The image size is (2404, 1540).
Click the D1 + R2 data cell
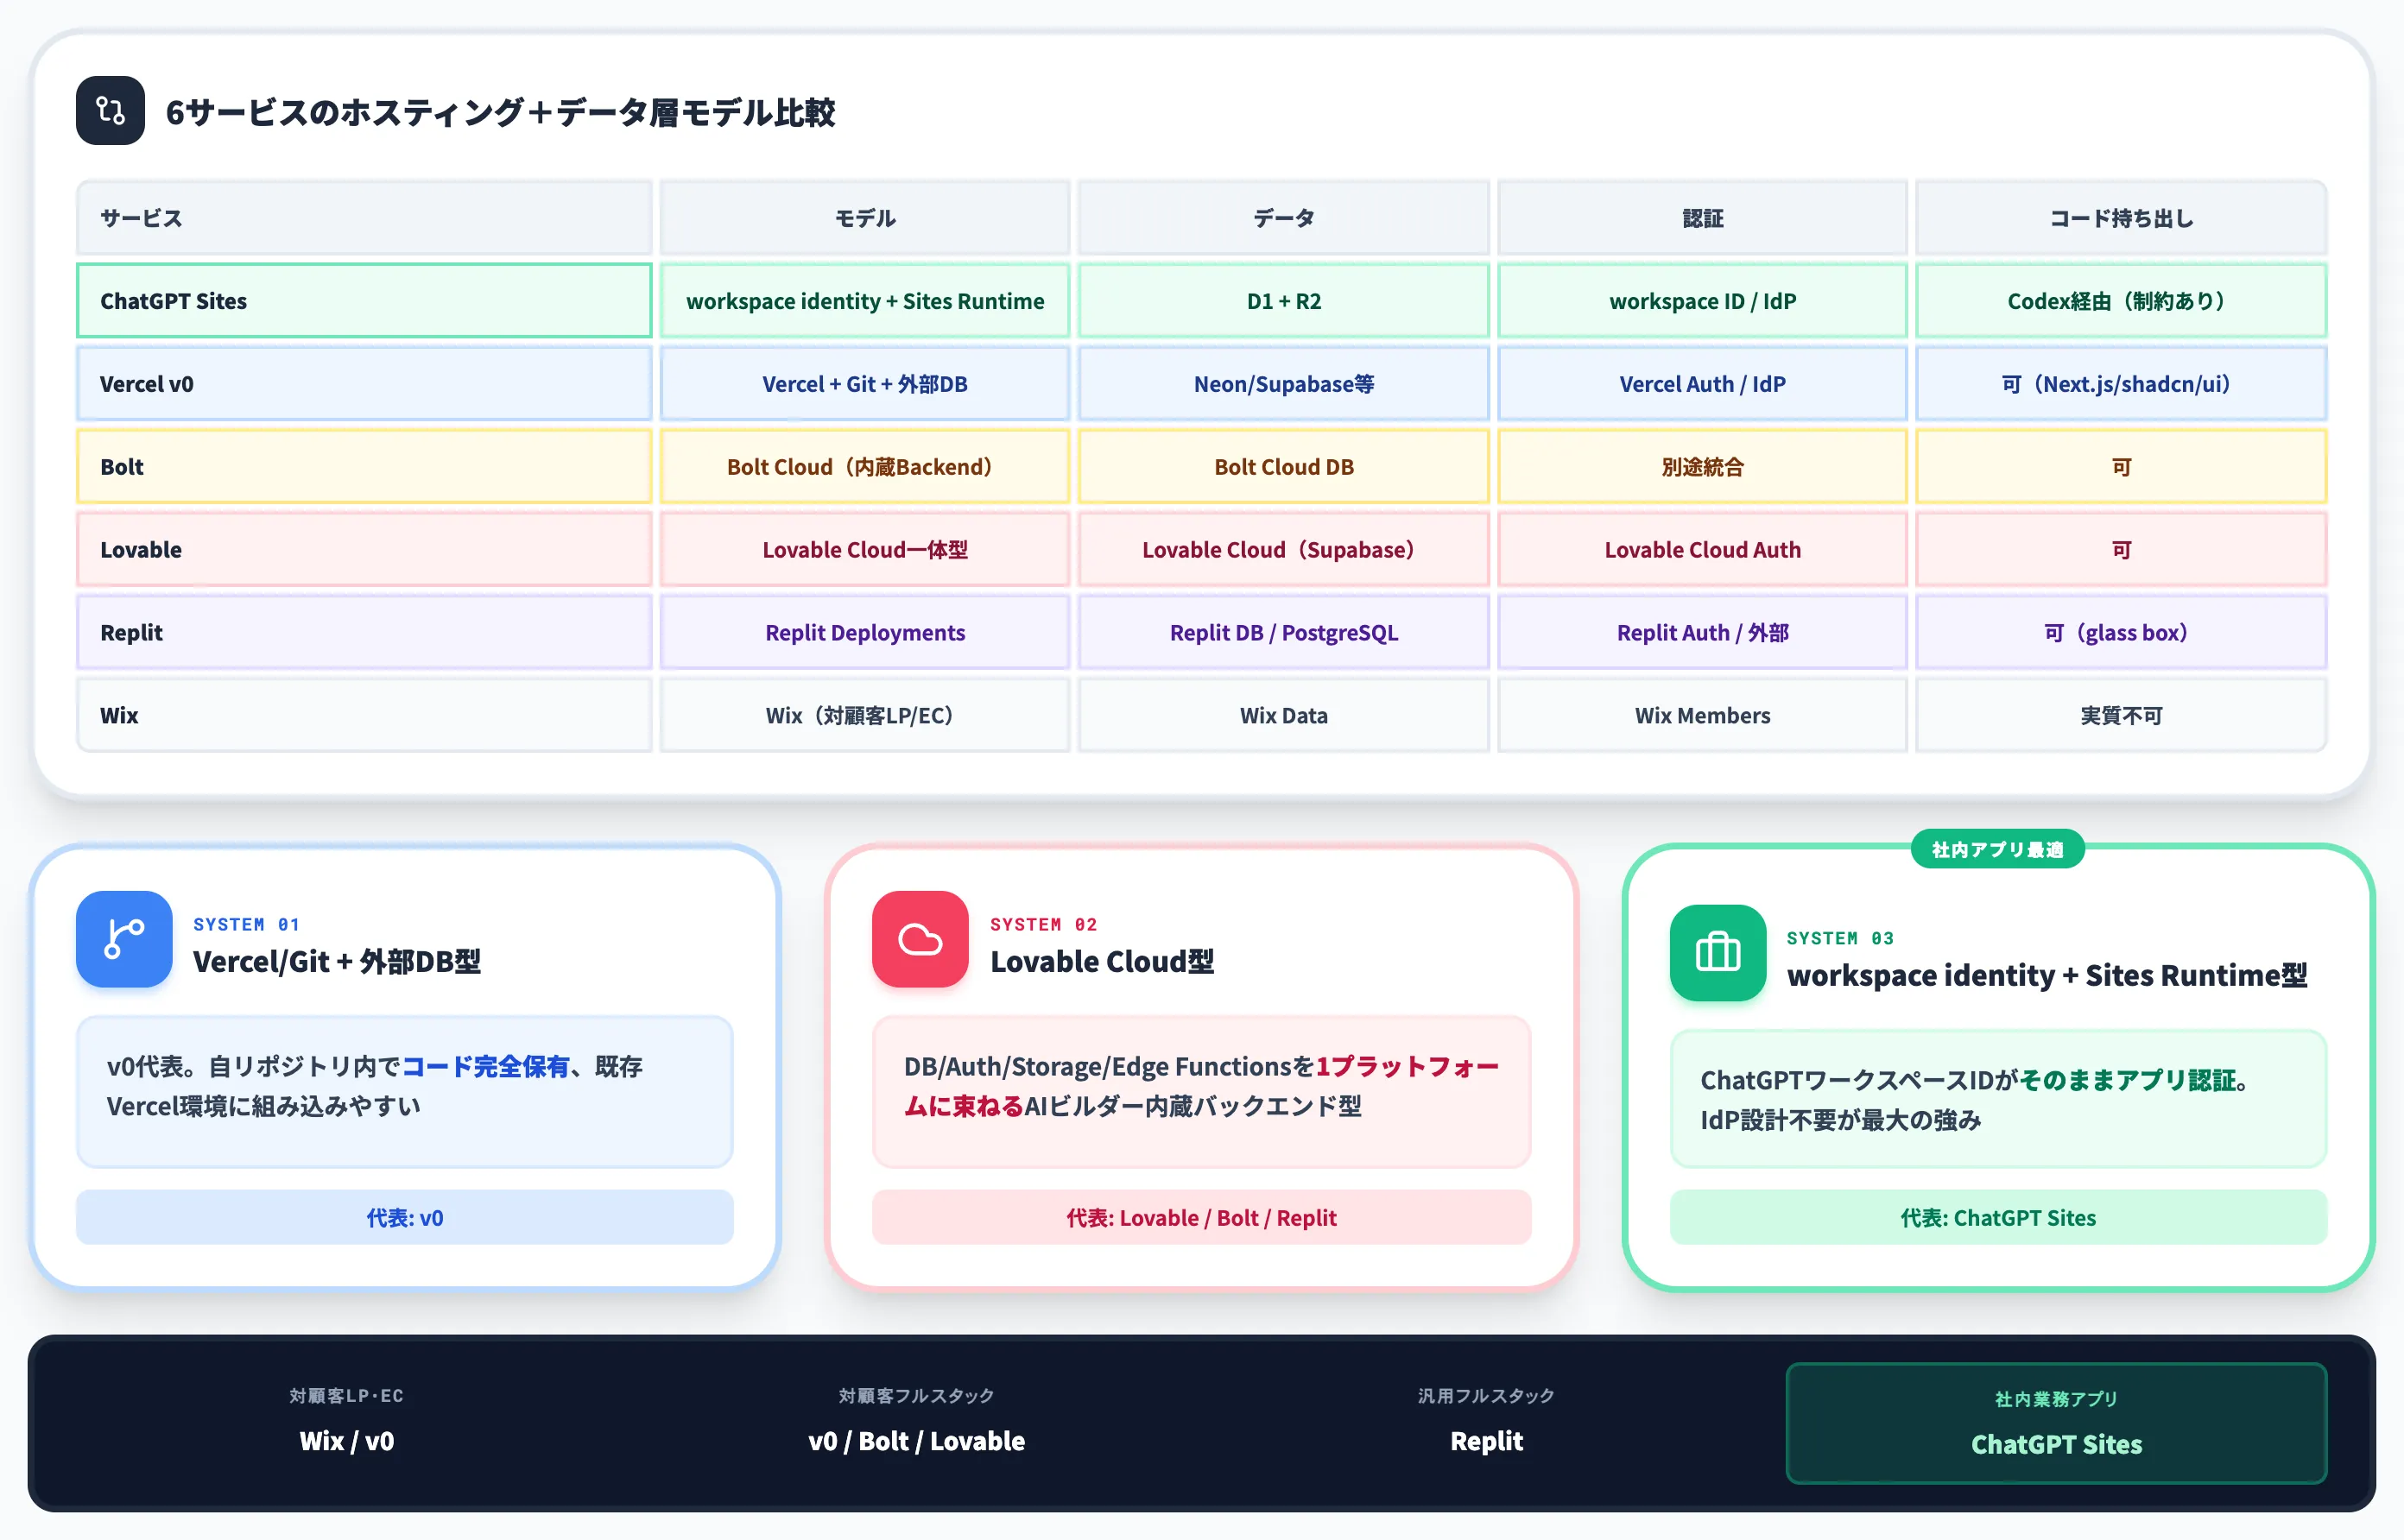pos(1284,301)
